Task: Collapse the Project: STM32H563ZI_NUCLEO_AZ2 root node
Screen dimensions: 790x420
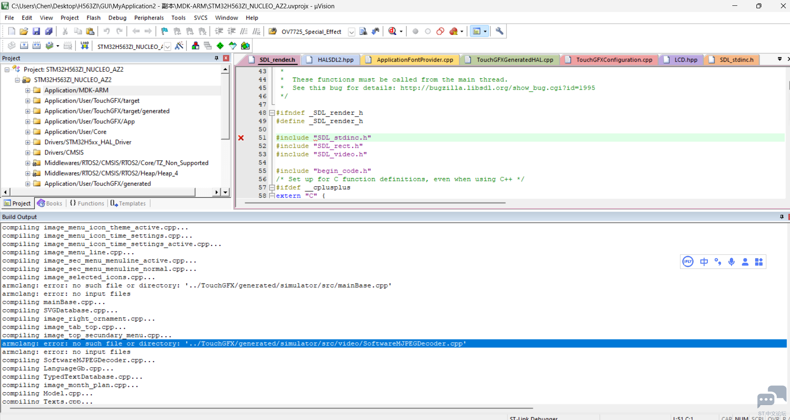Action: (x=7, y=70)
